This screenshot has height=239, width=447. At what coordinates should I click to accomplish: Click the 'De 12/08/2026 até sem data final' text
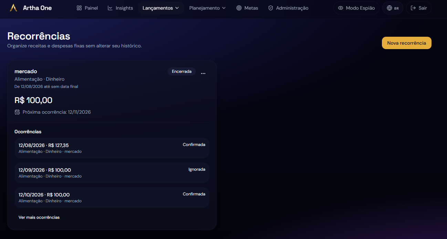click(46, 87)
